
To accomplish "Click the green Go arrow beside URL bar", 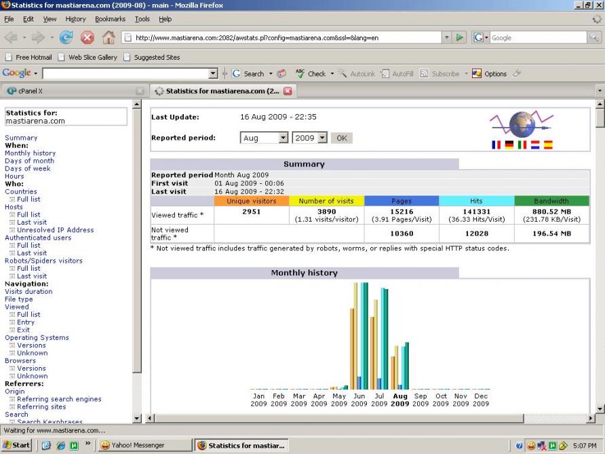I will coord(461,38).
